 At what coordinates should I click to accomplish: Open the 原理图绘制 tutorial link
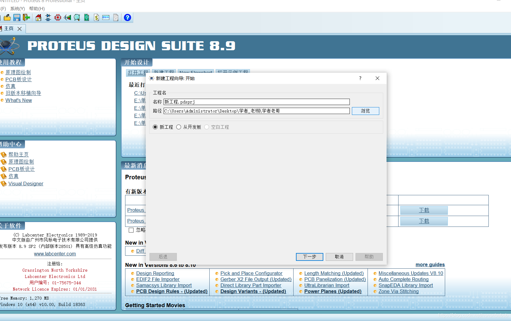[x=18, y=73]
